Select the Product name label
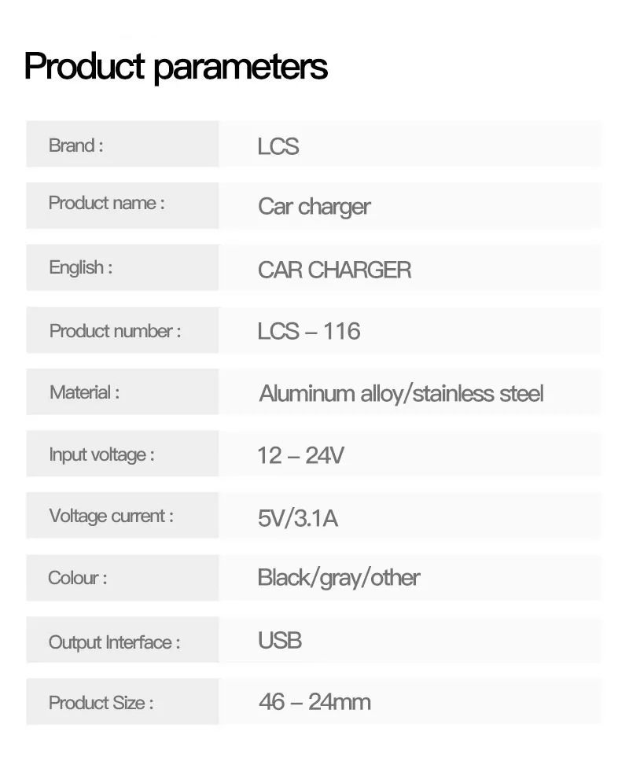 click(x=106, y=203)
